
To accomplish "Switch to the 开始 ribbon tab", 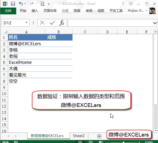I will pos(23,11).
